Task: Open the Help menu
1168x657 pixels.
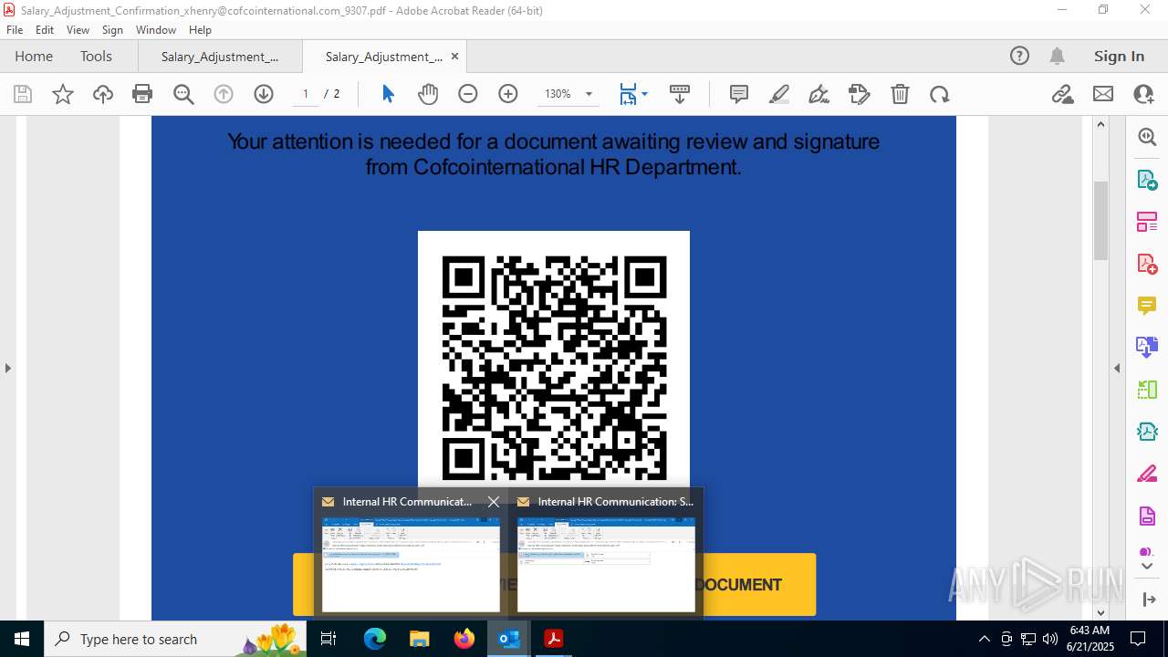Action: click(x=200, y=30)
